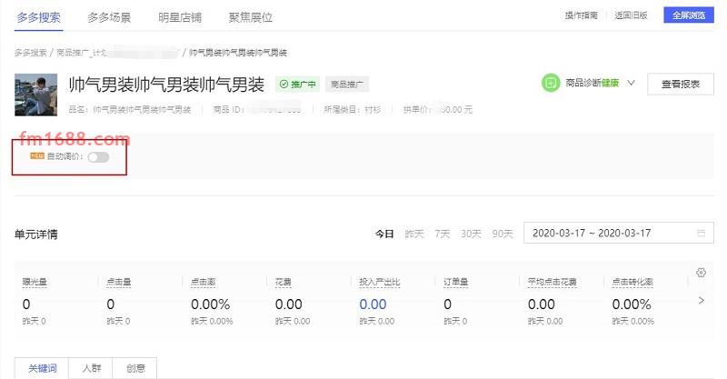Click the 点击转化率 metric label
The height and width of the screenshot is (379, 727).
click(632, 282)
